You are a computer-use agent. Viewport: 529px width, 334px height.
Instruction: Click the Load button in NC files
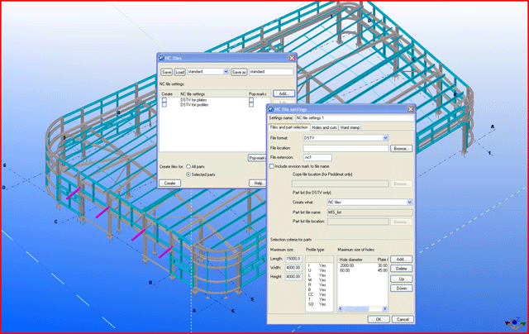[x=180, y=72]
